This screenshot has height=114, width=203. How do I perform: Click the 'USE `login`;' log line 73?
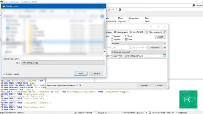(x=10, y=105)
